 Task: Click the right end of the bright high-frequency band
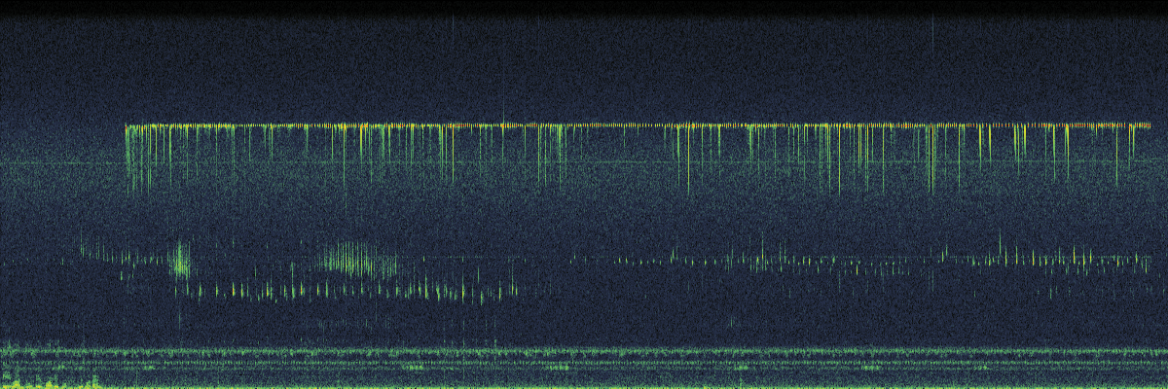coord(1150,125)
